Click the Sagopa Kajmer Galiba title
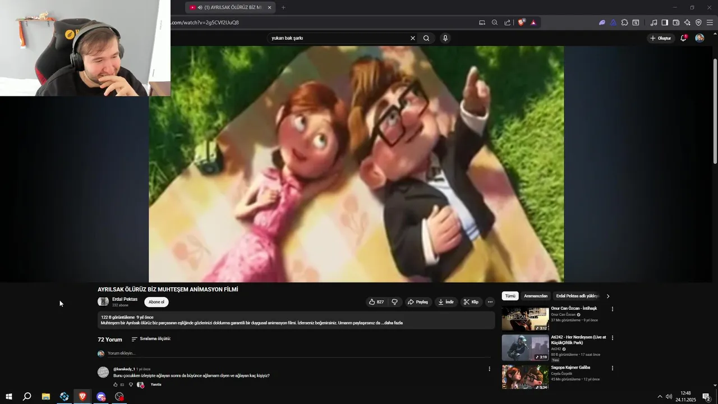718x404 pixels. click(570, 368)
